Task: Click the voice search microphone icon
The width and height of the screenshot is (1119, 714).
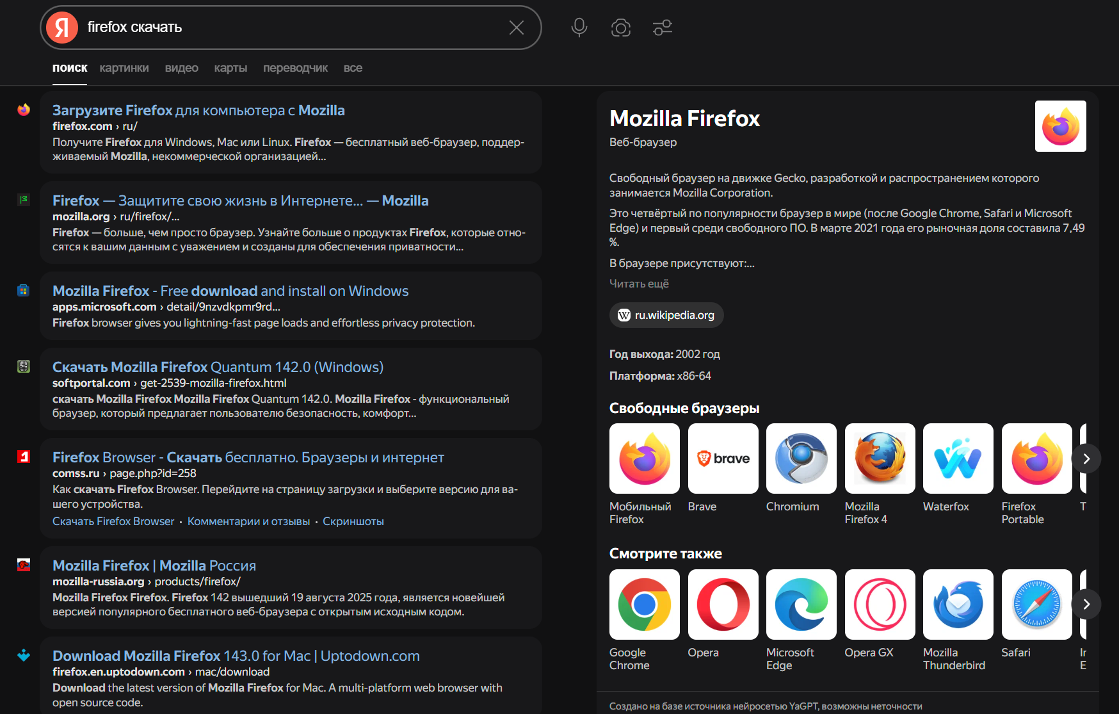Action: click(x=579, y=28)
